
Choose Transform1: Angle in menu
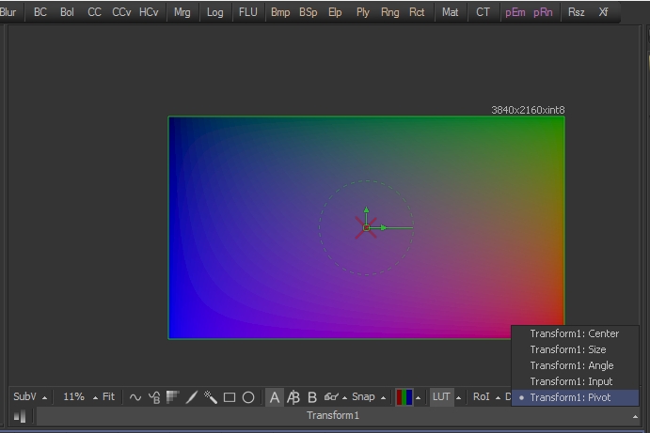pyautogui.click(x=575, y=365)
